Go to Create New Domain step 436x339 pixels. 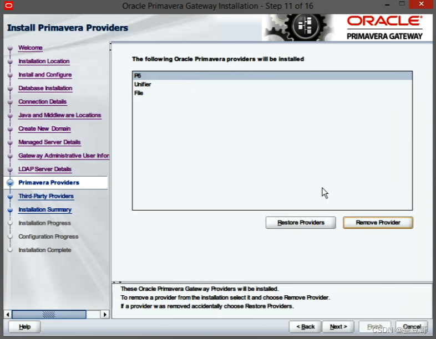click(44, 129)
